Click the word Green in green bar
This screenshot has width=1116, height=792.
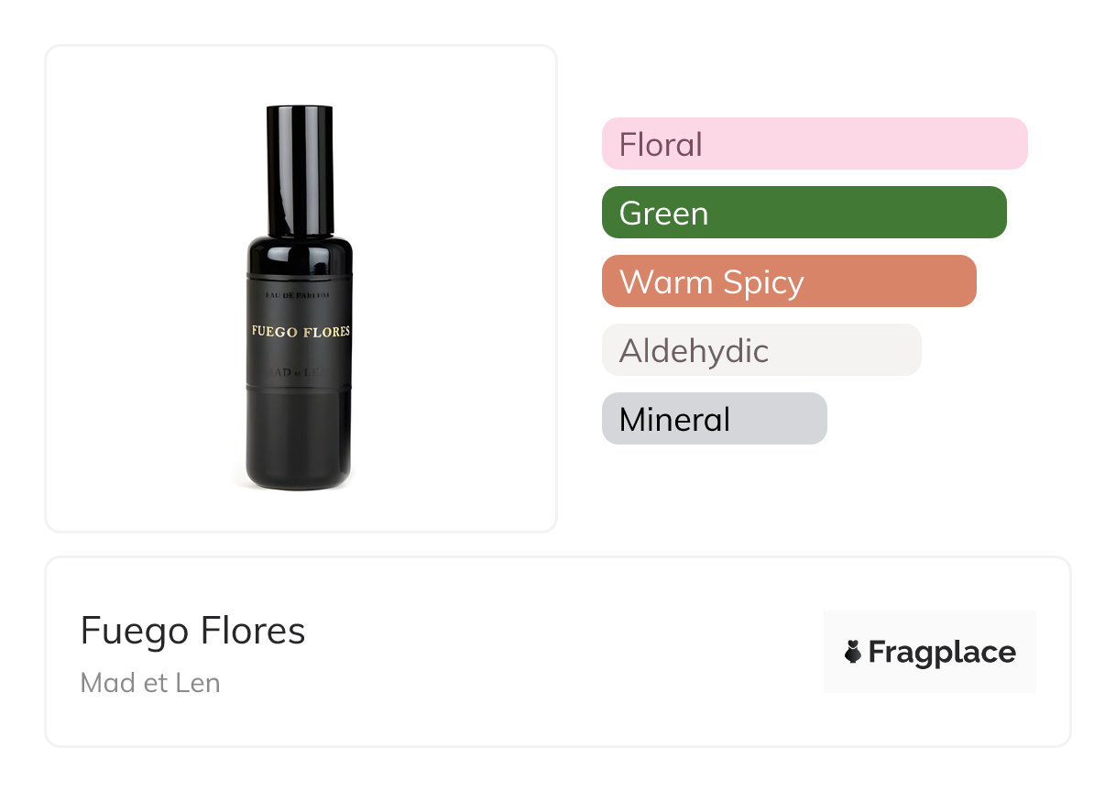663,214
